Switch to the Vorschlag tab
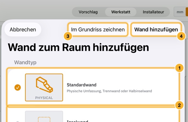This screenshot has height=122, width=188. pyautogui.click(x=88, y=12)
